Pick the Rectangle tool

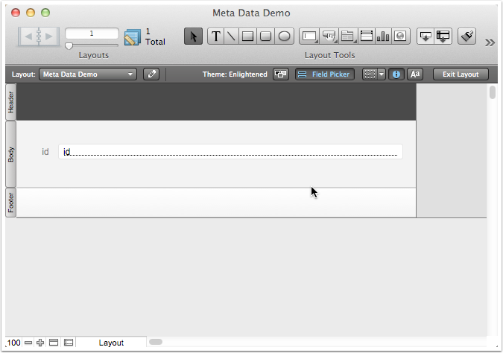pos(248,36)
